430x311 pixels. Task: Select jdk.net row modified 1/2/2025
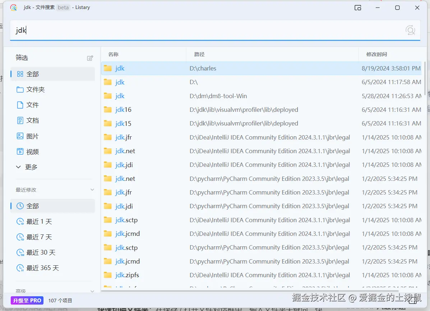pos(262,179)
